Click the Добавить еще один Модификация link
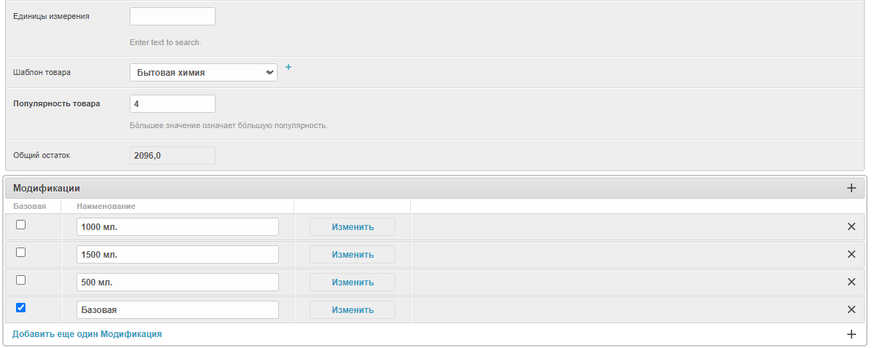The height and width of the screenshot is (348, 872). 87,334
